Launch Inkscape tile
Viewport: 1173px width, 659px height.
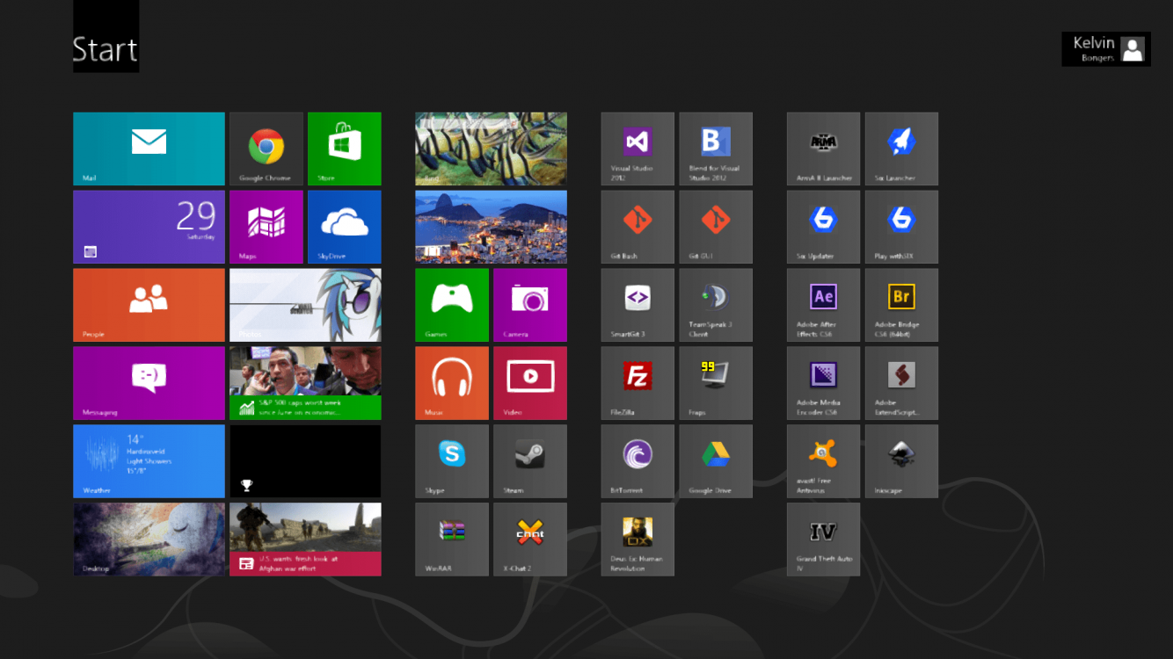(901, 461)
